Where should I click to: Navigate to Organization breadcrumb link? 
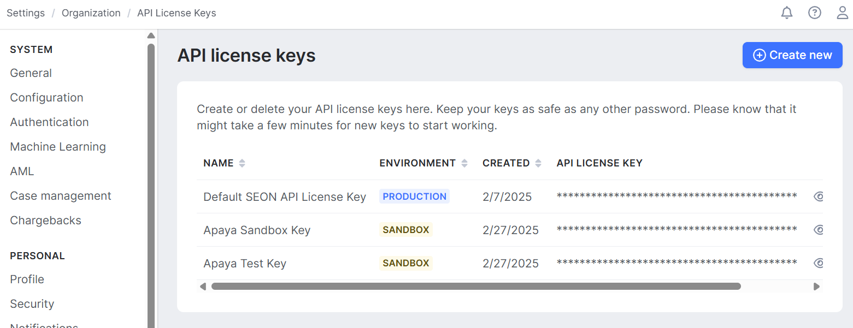point(91,13)
